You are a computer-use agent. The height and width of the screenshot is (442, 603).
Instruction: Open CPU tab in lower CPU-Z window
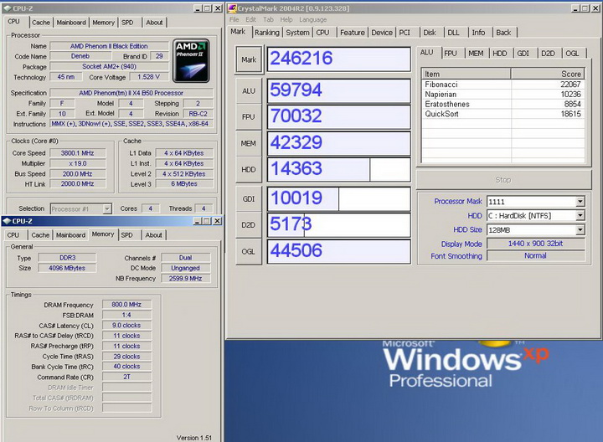13,235
